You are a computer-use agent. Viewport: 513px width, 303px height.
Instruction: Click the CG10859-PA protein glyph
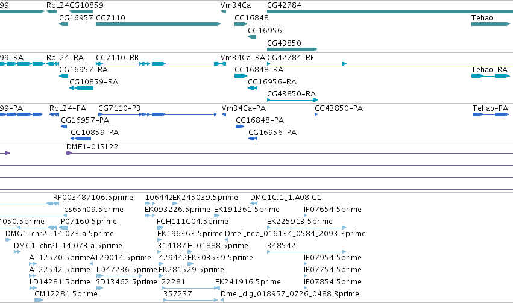(81, 139)
